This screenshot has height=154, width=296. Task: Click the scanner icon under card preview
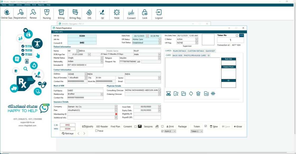168,93
